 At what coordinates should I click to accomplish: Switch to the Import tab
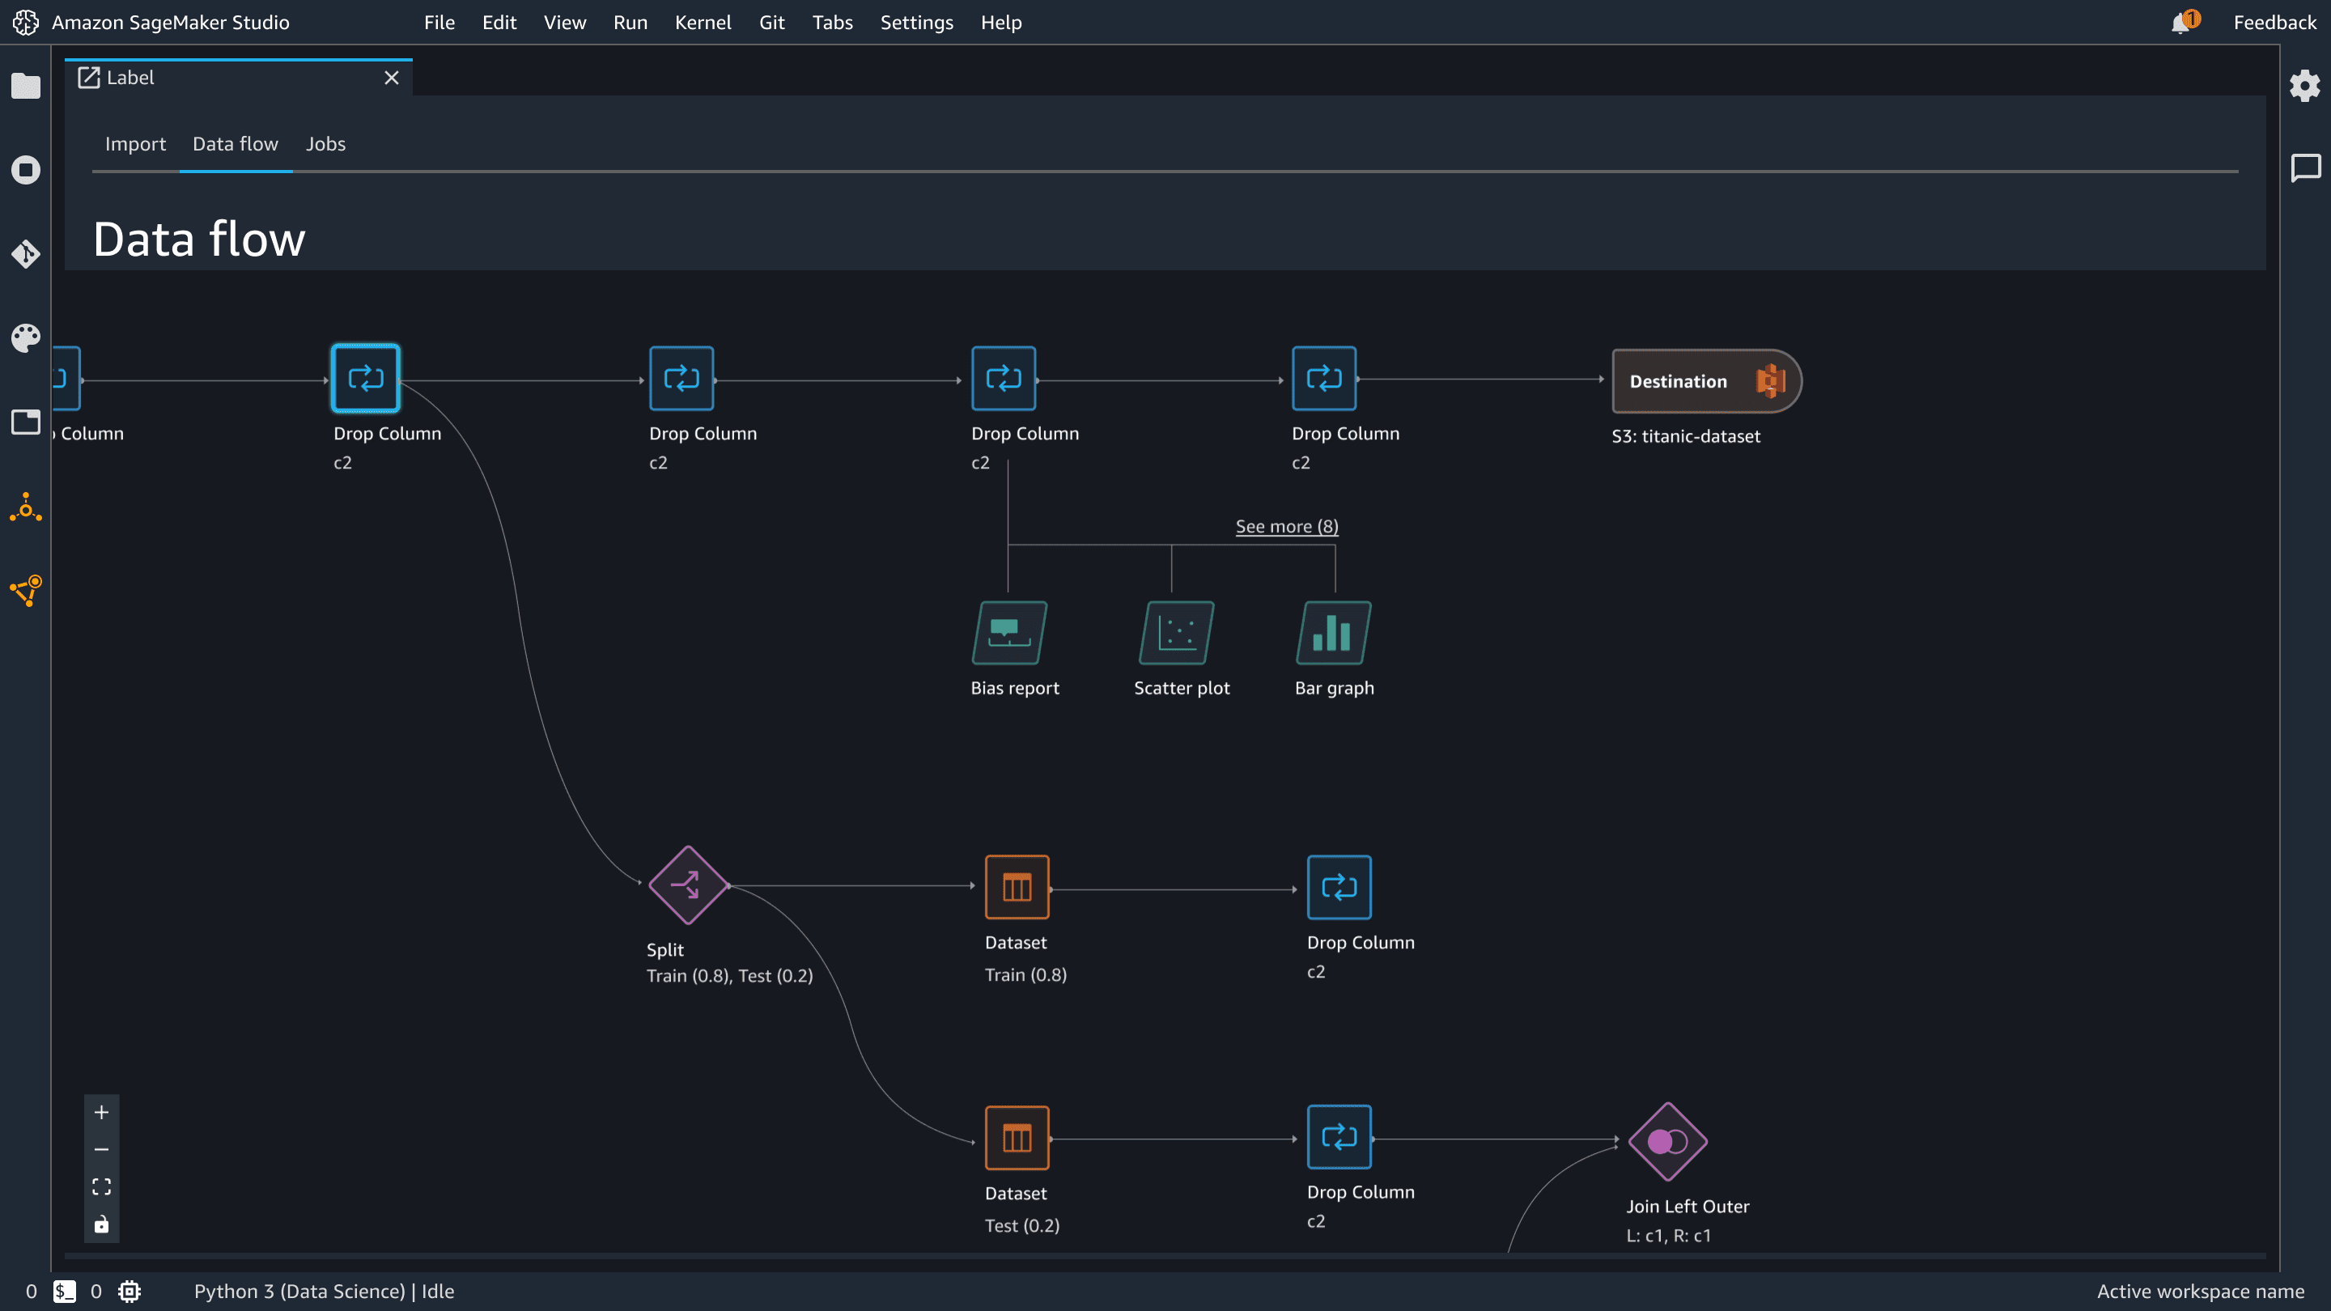point(135,144)
